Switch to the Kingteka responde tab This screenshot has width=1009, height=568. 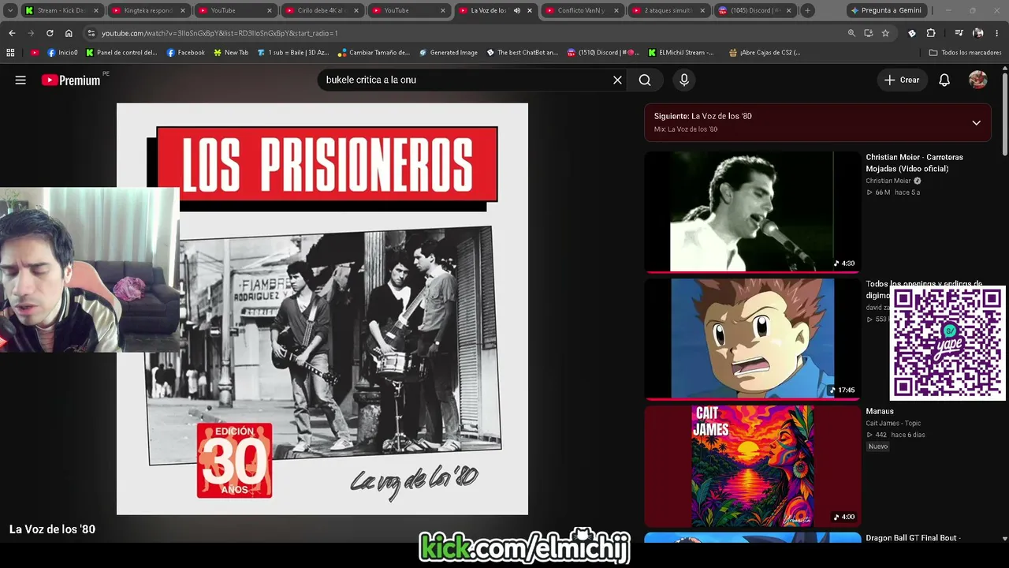click(148, 10)
